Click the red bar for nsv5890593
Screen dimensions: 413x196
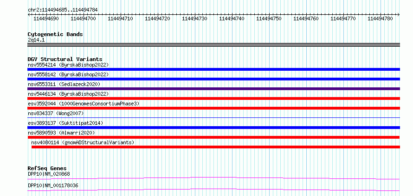coord(213,137)
